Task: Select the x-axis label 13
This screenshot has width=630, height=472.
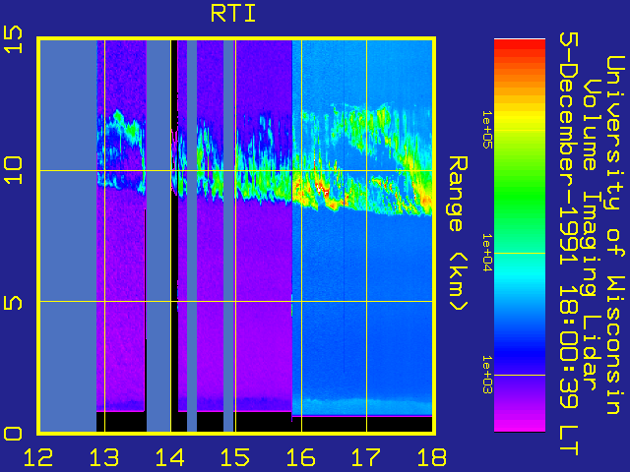Action: pyautogui.click(x=104, y=457)
